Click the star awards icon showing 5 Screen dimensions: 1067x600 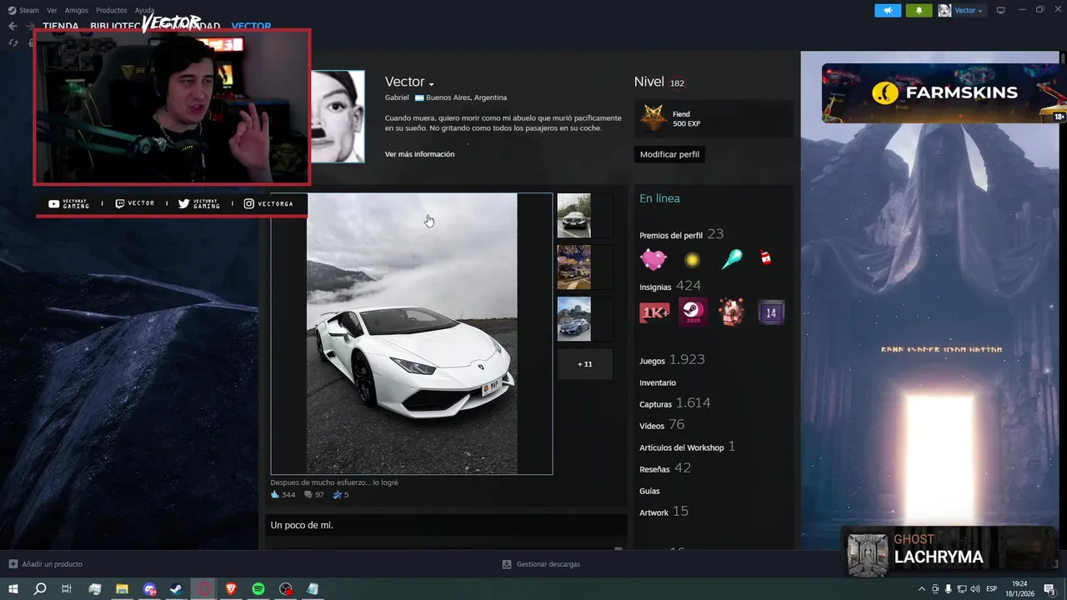click(x=338, y=494)
